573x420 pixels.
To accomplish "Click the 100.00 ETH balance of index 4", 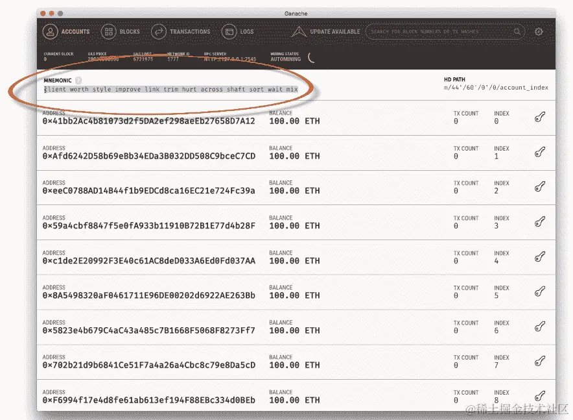I will (294, 261).
